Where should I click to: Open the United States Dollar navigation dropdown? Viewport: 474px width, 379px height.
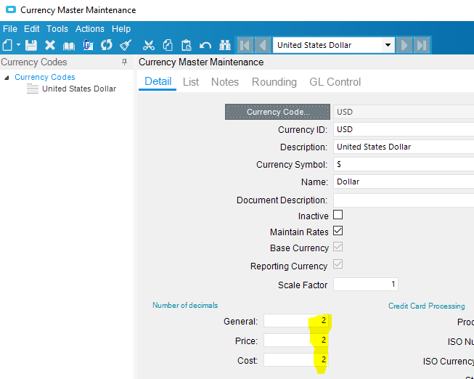click(388, 45)
